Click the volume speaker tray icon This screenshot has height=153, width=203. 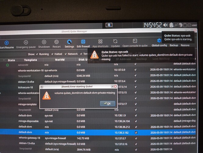pos(166,25)
